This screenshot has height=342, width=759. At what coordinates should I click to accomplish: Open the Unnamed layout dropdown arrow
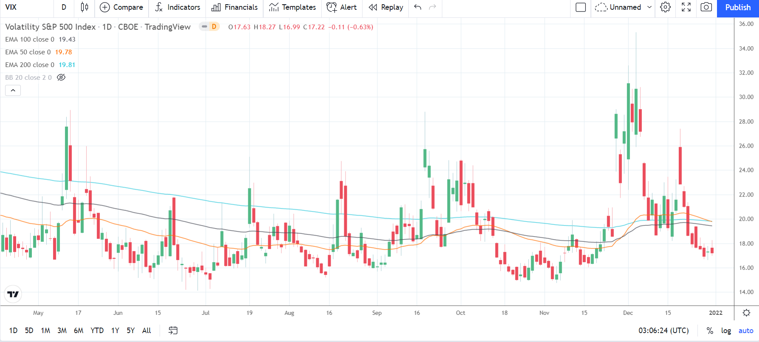coord(649,7)
